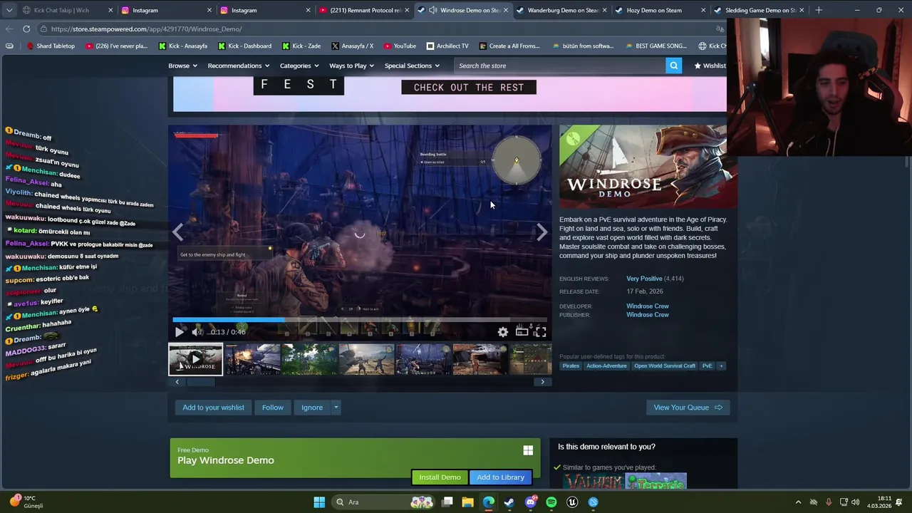The height and width of the screenshot is (513, 912).
Task: Open Special Sections dropdown
Action: [412, 66]
